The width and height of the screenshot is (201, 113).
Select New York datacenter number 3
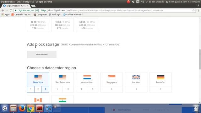[x=45, y=89]
